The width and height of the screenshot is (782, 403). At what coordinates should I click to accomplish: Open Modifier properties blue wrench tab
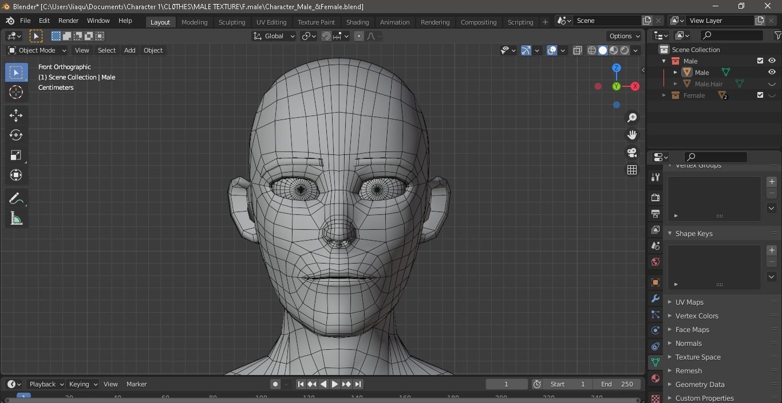tap(655, 298)
